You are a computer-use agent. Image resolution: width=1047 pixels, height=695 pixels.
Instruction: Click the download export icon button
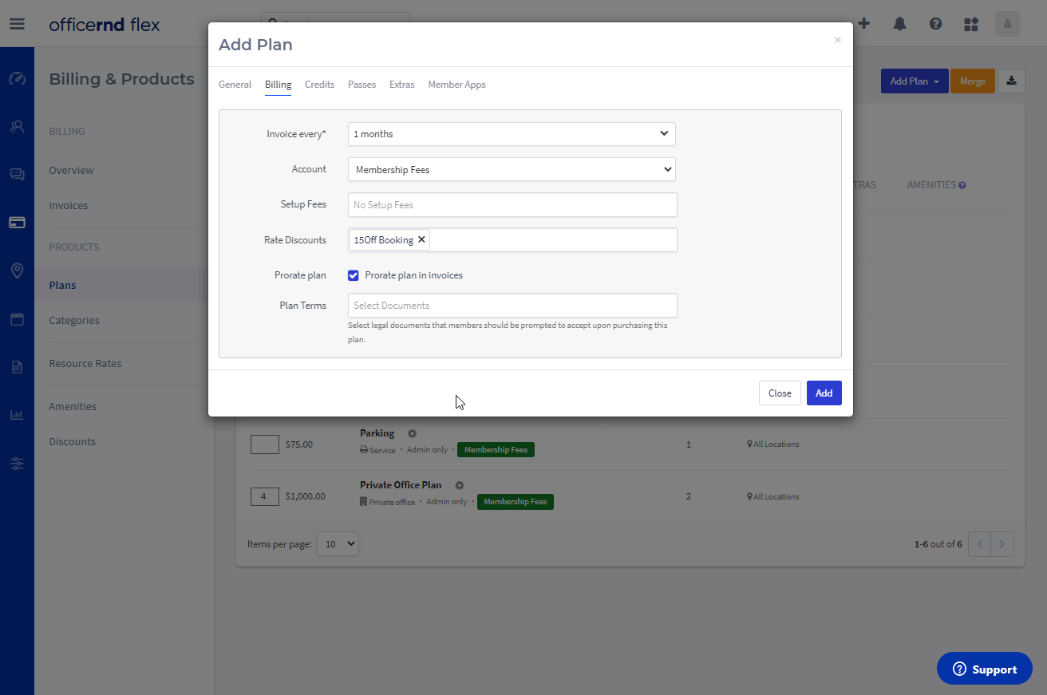[1011, 81]
